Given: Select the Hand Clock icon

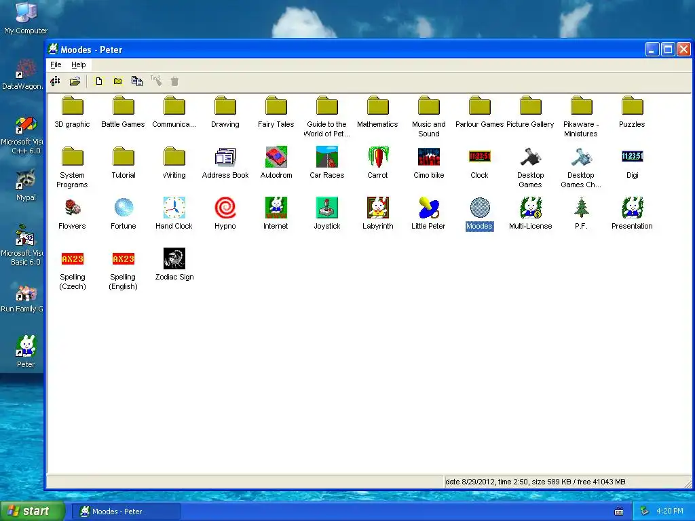Looking at the screenshot, I should click(x=174, y=208).
